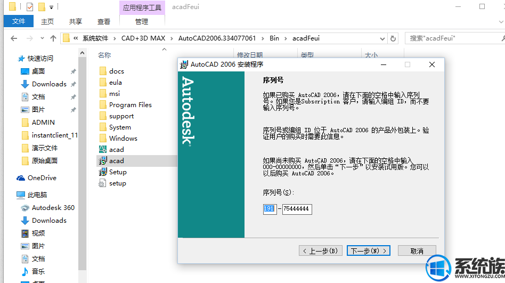Select the setup configuration file icon
Viewport: 505px width, 283px height.
(x=102, y=183)
